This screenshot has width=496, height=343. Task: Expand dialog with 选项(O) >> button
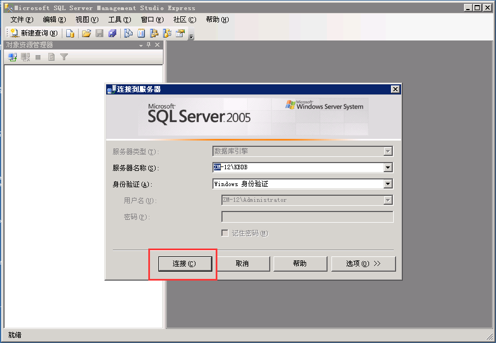pos(363,264)
